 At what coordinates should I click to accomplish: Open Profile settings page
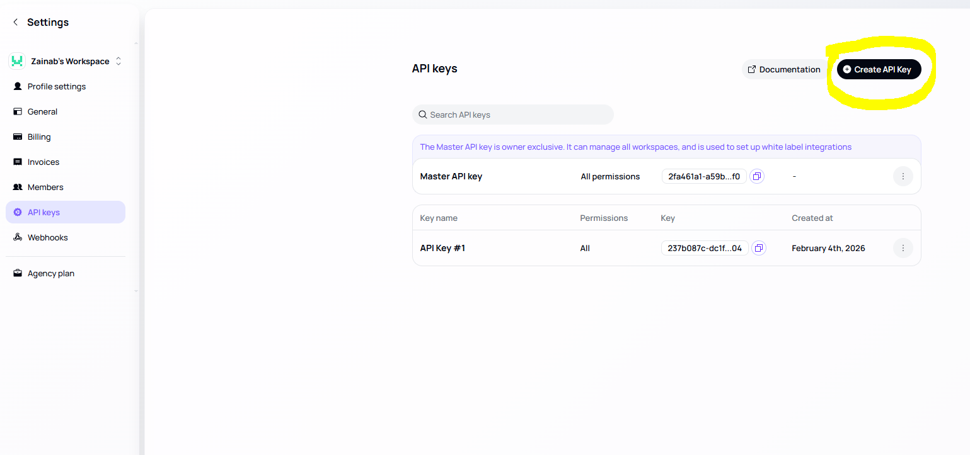coord(57,86)
